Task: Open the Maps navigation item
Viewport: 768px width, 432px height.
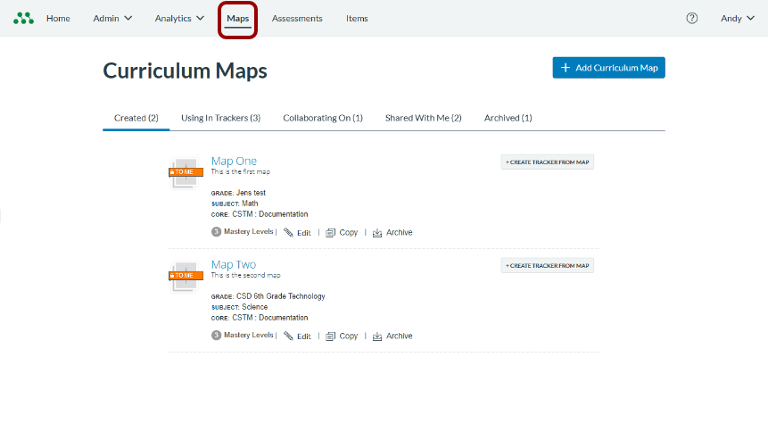Action: click(x=237, y=19)
